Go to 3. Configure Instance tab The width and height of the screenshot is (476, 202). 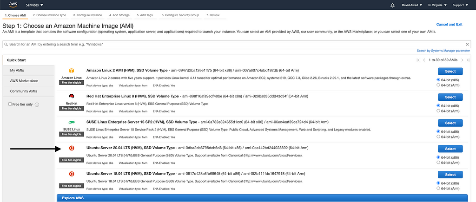(87, 15)
